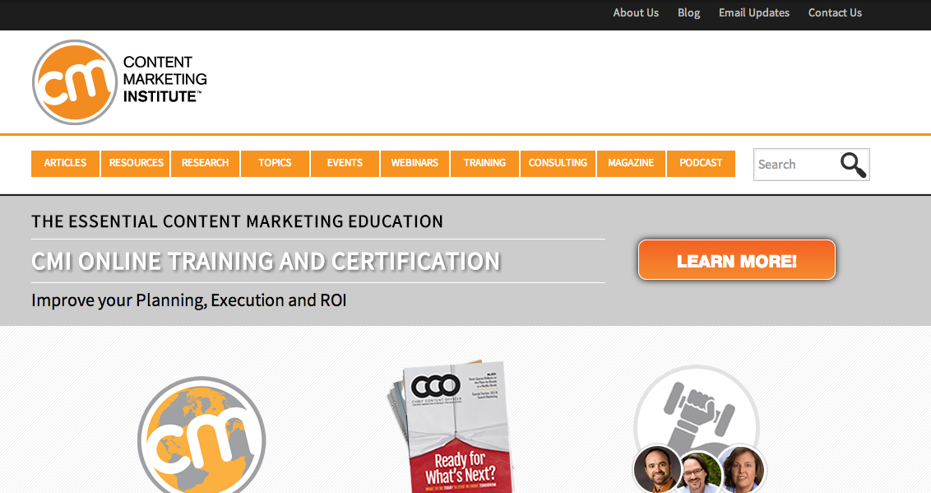
Task: Click the search magnifying glass icon
Action: pyautogui.click(x=853, y=165)
